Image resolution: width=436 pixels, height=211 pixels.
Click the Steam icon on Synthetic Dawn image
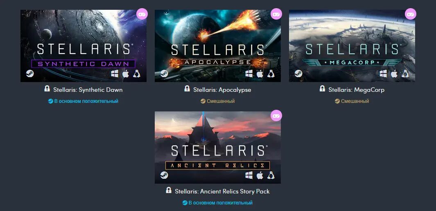point(30,73)
